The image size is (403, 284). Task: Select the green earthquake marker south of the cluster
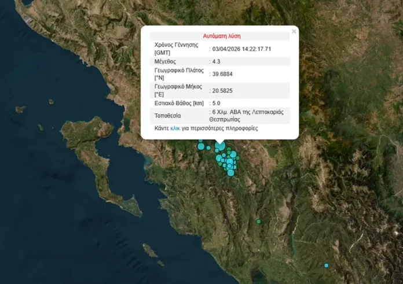coord(259,222)
